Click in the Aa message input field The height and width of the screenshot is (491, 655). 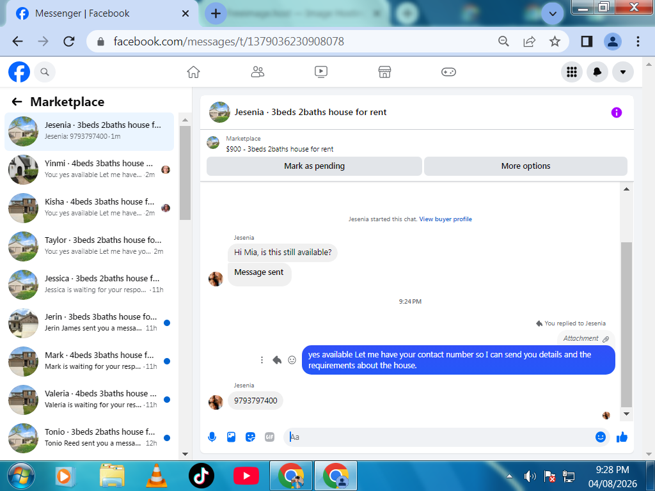click(439, 437)
